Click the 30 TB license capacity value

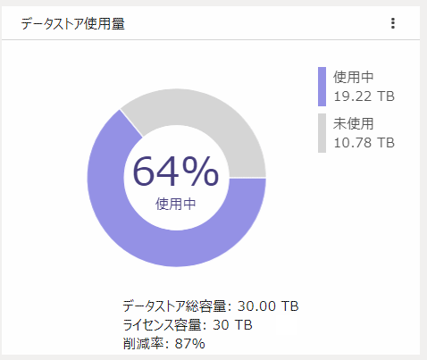232,325
